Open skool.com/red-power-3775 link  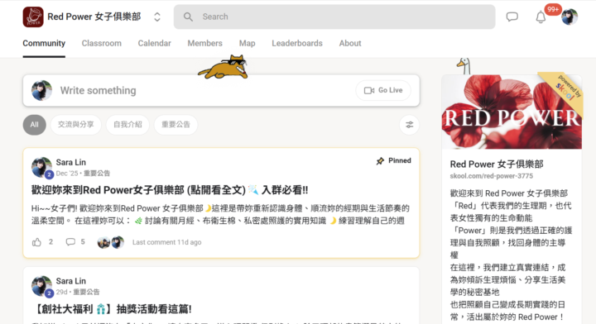click(x=492, y=176)
